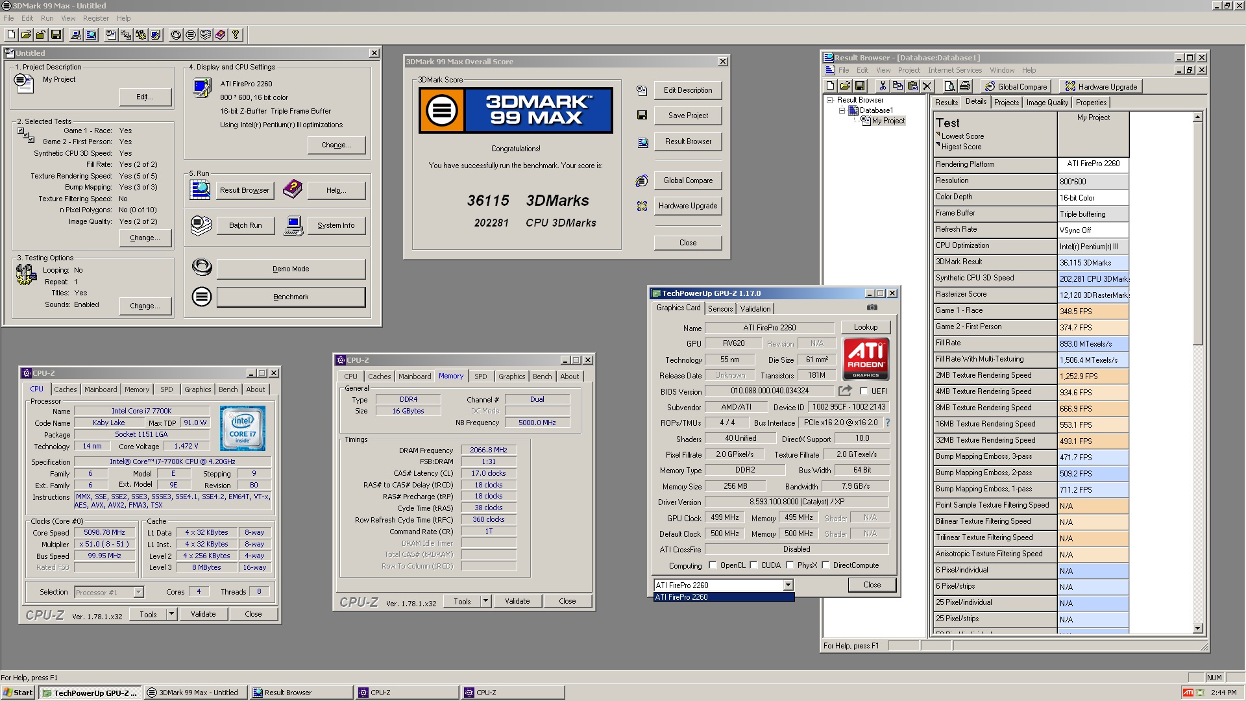Click the 36,115 3DMarks result cell
Screen dimensions: 1246x701
click(x=1093, y=262)
